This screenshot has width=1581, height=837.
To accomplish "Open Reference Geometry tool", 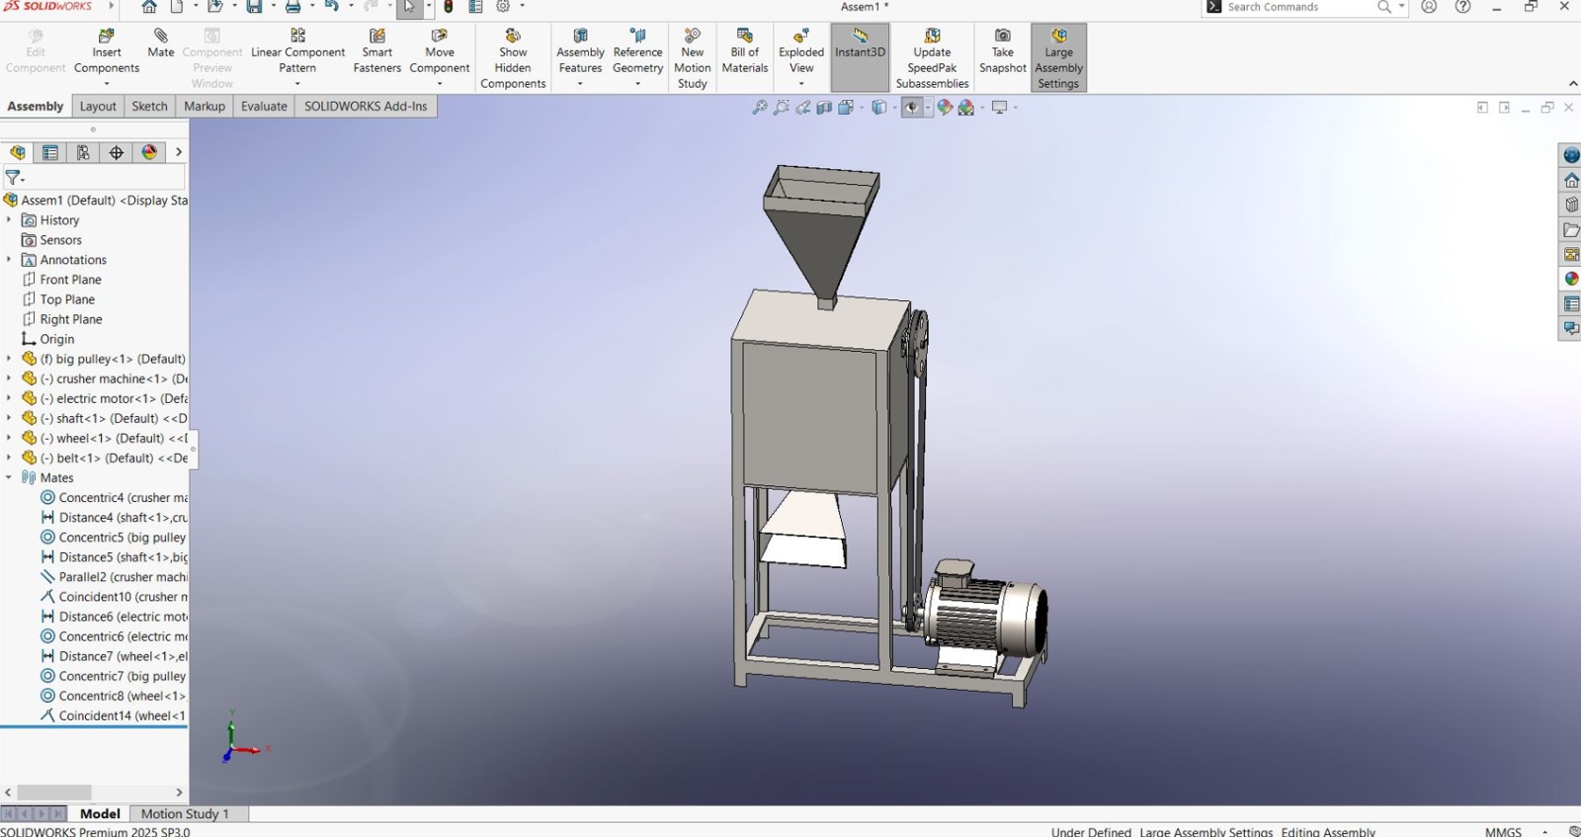I will coord(637,51).
